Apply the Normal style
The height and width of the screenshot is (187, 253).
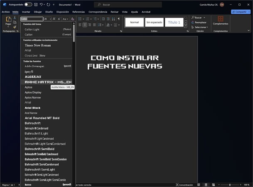135,22
